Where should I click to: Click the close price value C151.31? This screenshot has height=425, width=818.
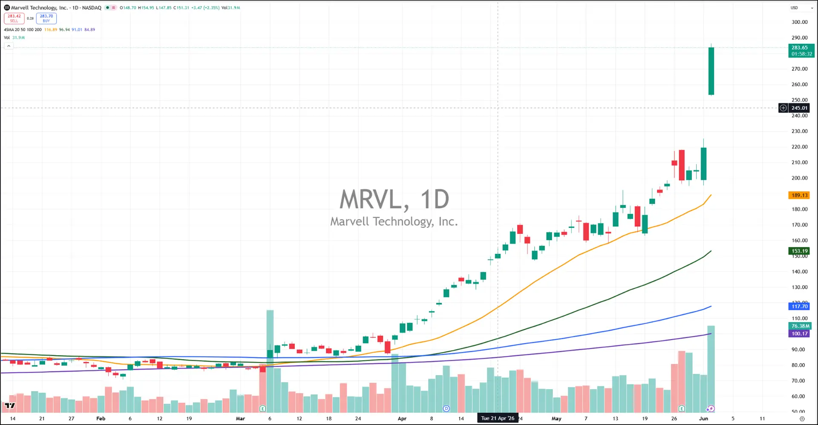(x=181, y=8)
